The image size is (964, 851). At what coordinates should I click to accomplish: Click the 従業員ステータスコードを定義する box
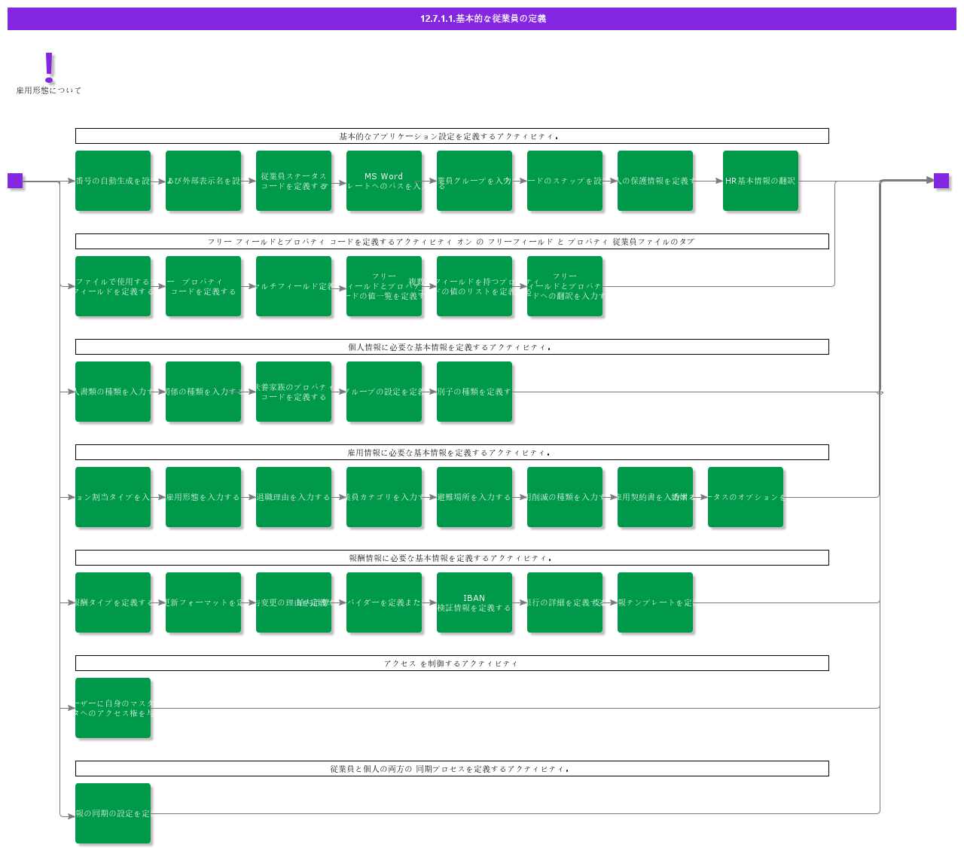293,181
